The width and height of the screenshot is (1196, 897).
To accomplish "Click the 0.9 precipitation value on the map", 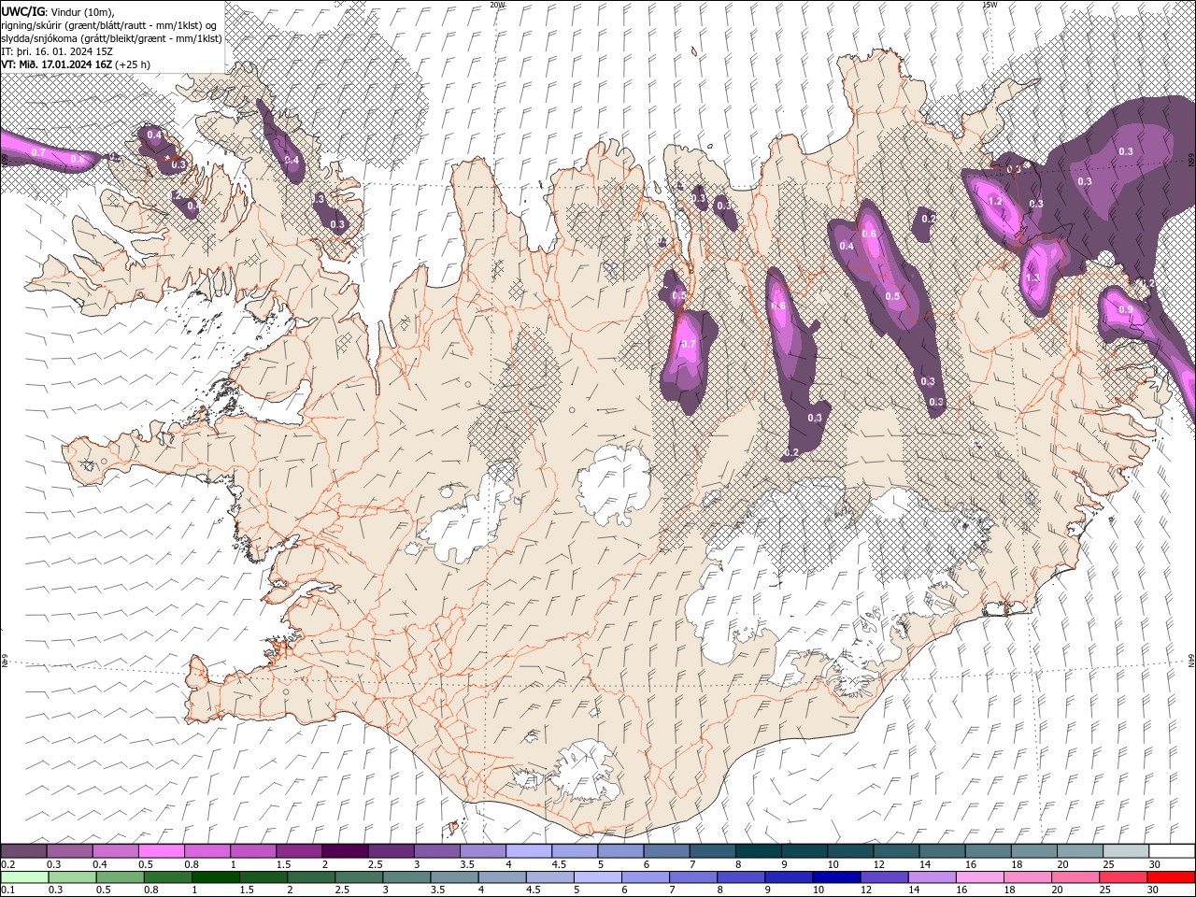I will click(1126, 309).
